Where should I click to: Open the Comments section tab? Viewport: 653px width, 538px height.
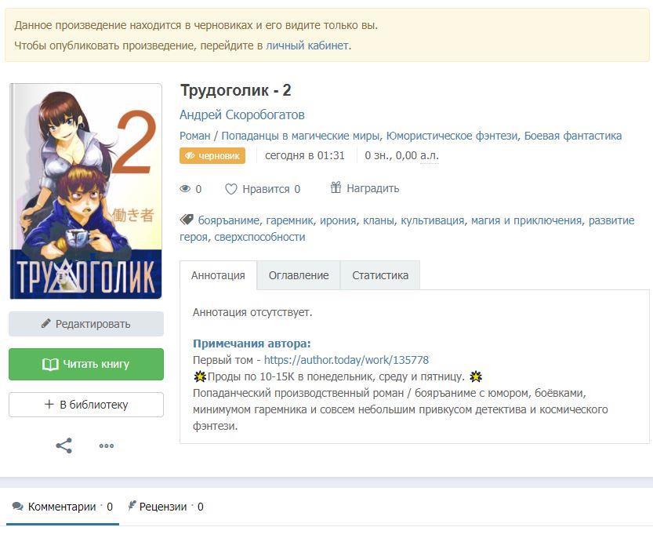coord(63,507)
